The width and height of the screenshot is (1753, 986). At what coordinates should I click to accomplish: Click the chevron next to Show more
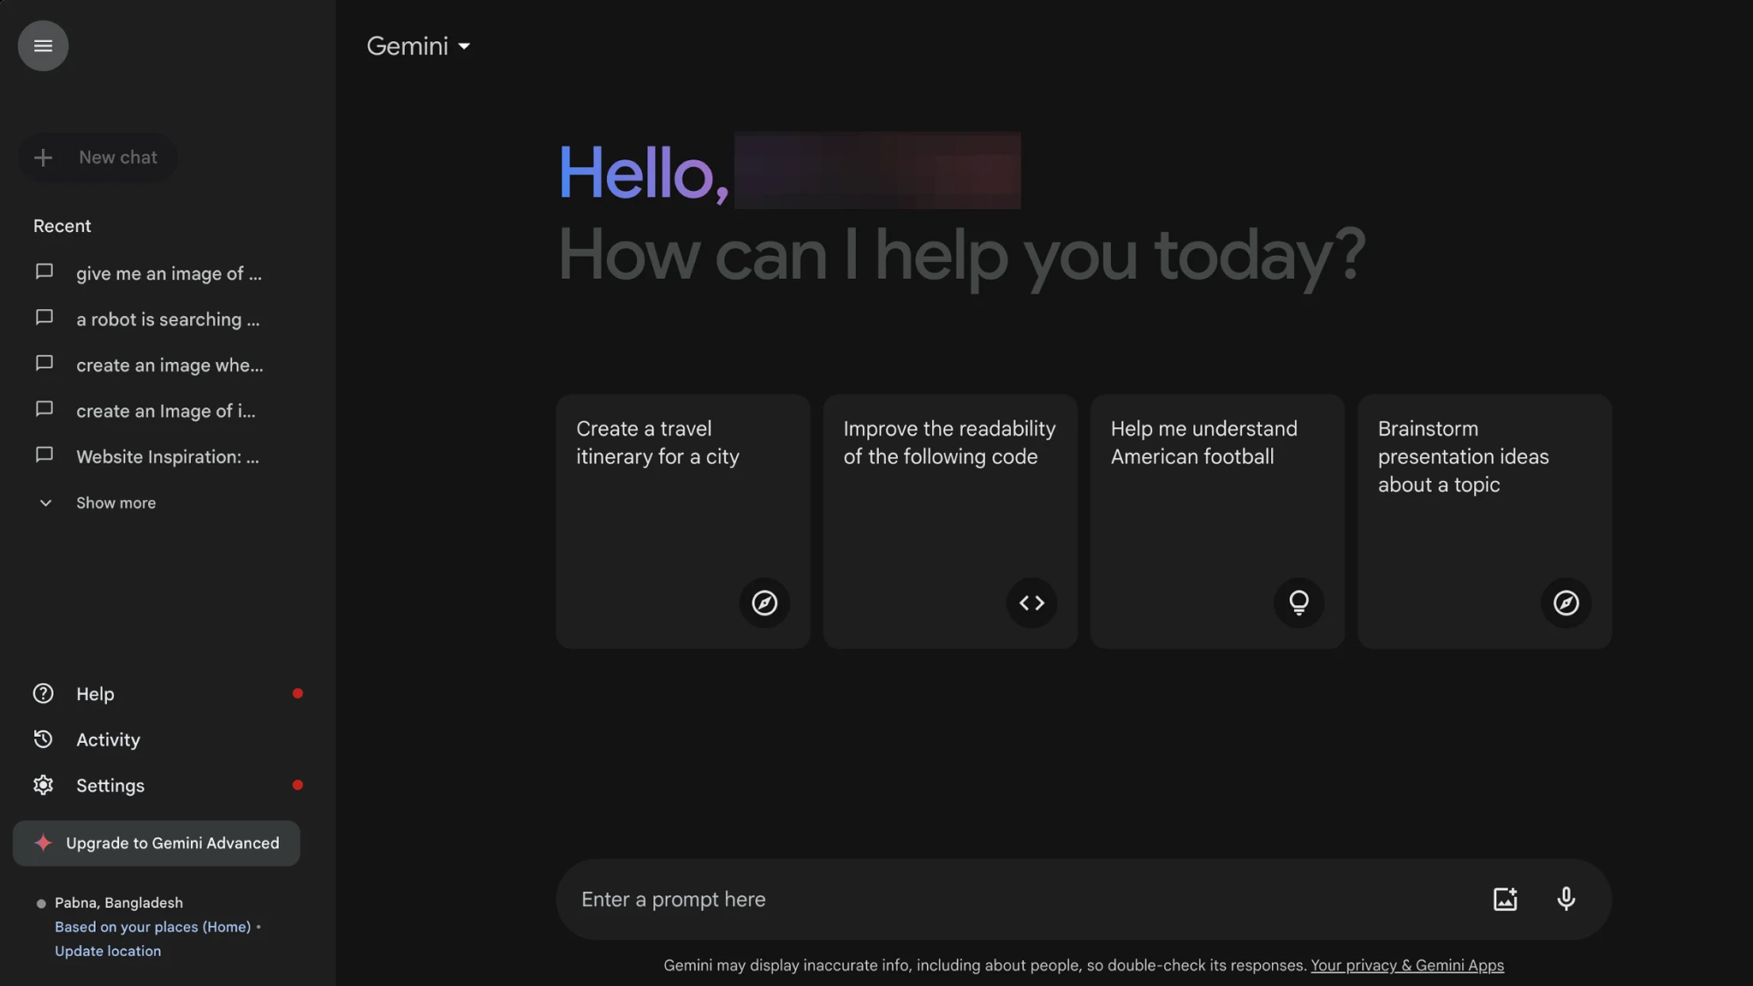[x=45, y=503]
